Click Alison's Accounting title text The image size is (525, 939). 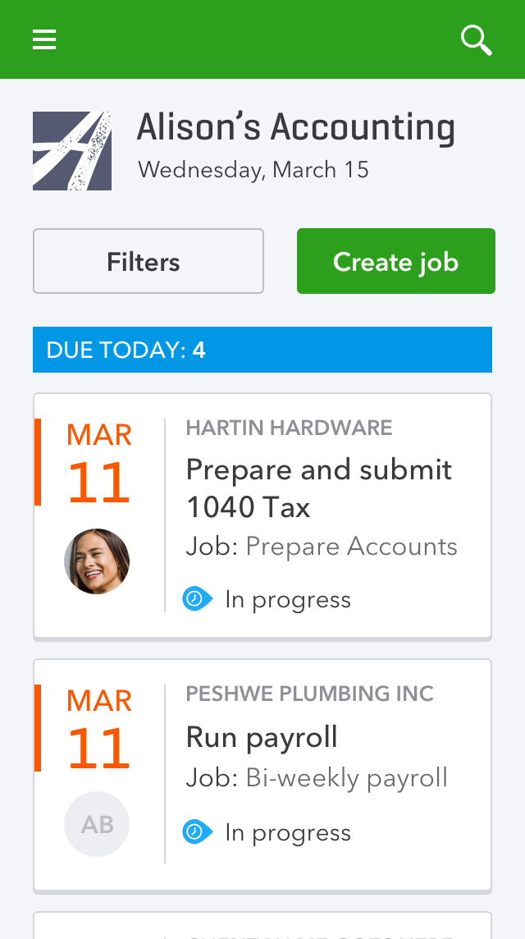pyautogui.click(x=295, y=128)
